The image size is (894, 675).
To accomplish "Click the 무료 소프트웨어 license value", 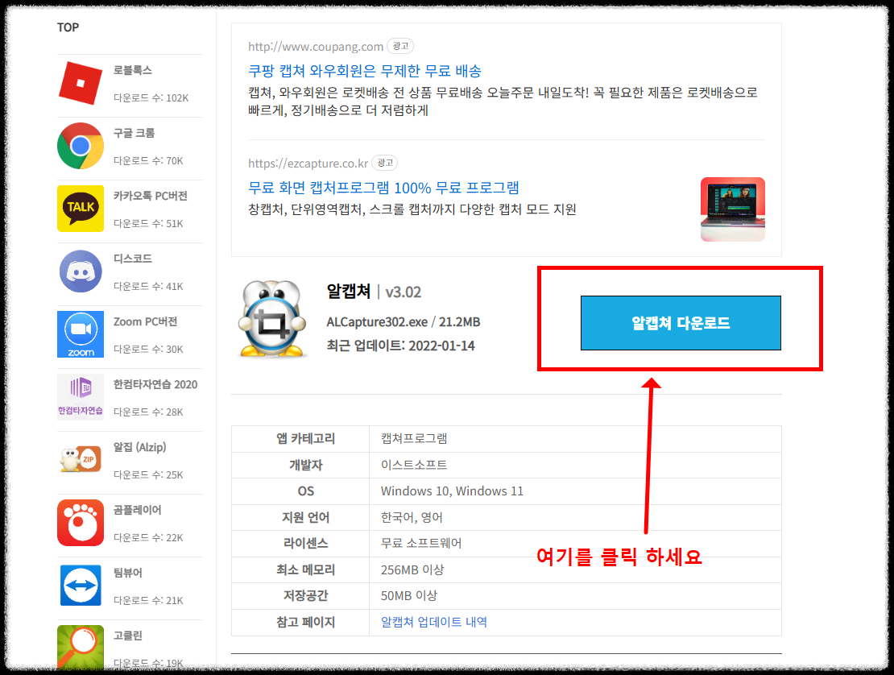I will (x=420, y=544).
